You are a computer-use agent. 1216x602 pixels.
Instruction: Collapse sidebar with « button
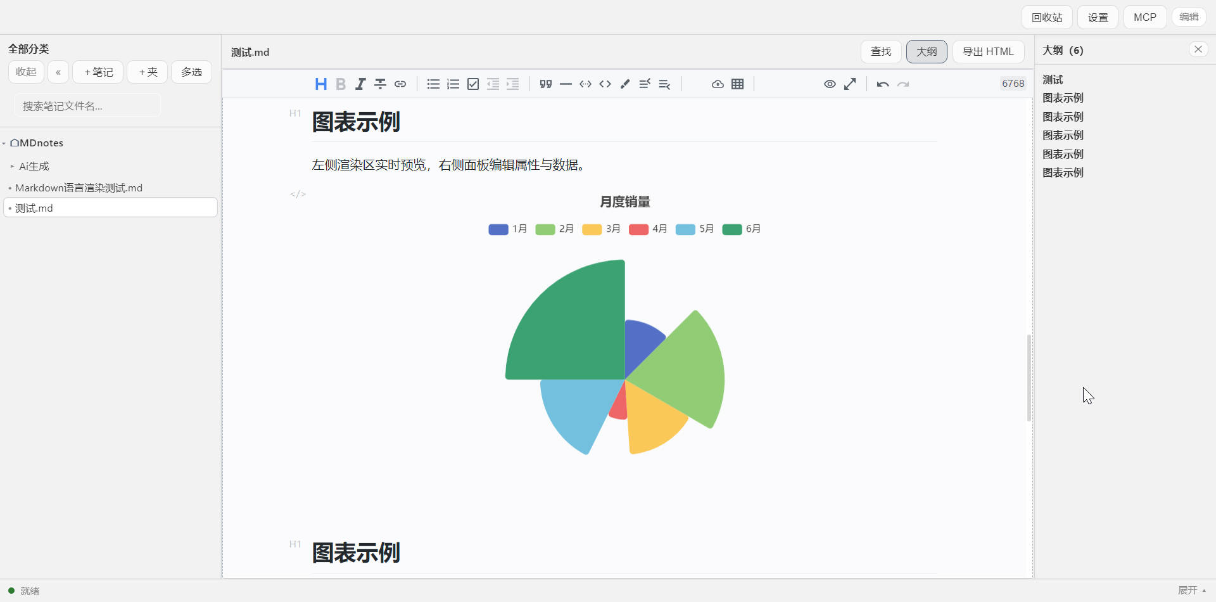pyautogui.click(x=58, y=72)
